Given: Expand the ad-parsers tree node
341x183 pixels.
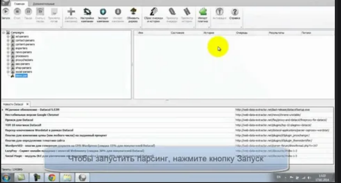Looking at the screenshot, I should (8, 37).
